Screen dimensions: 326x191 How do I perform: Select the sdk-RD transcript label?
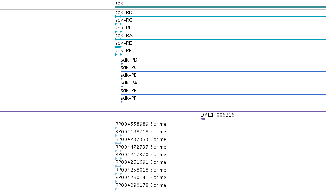pyautogui.click(x=124, y=13)
